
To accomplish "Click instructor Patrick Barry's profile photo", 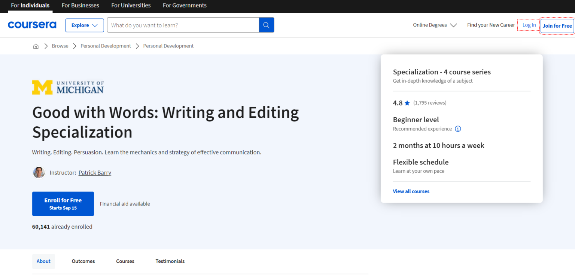I will click(x=39, y=172).
